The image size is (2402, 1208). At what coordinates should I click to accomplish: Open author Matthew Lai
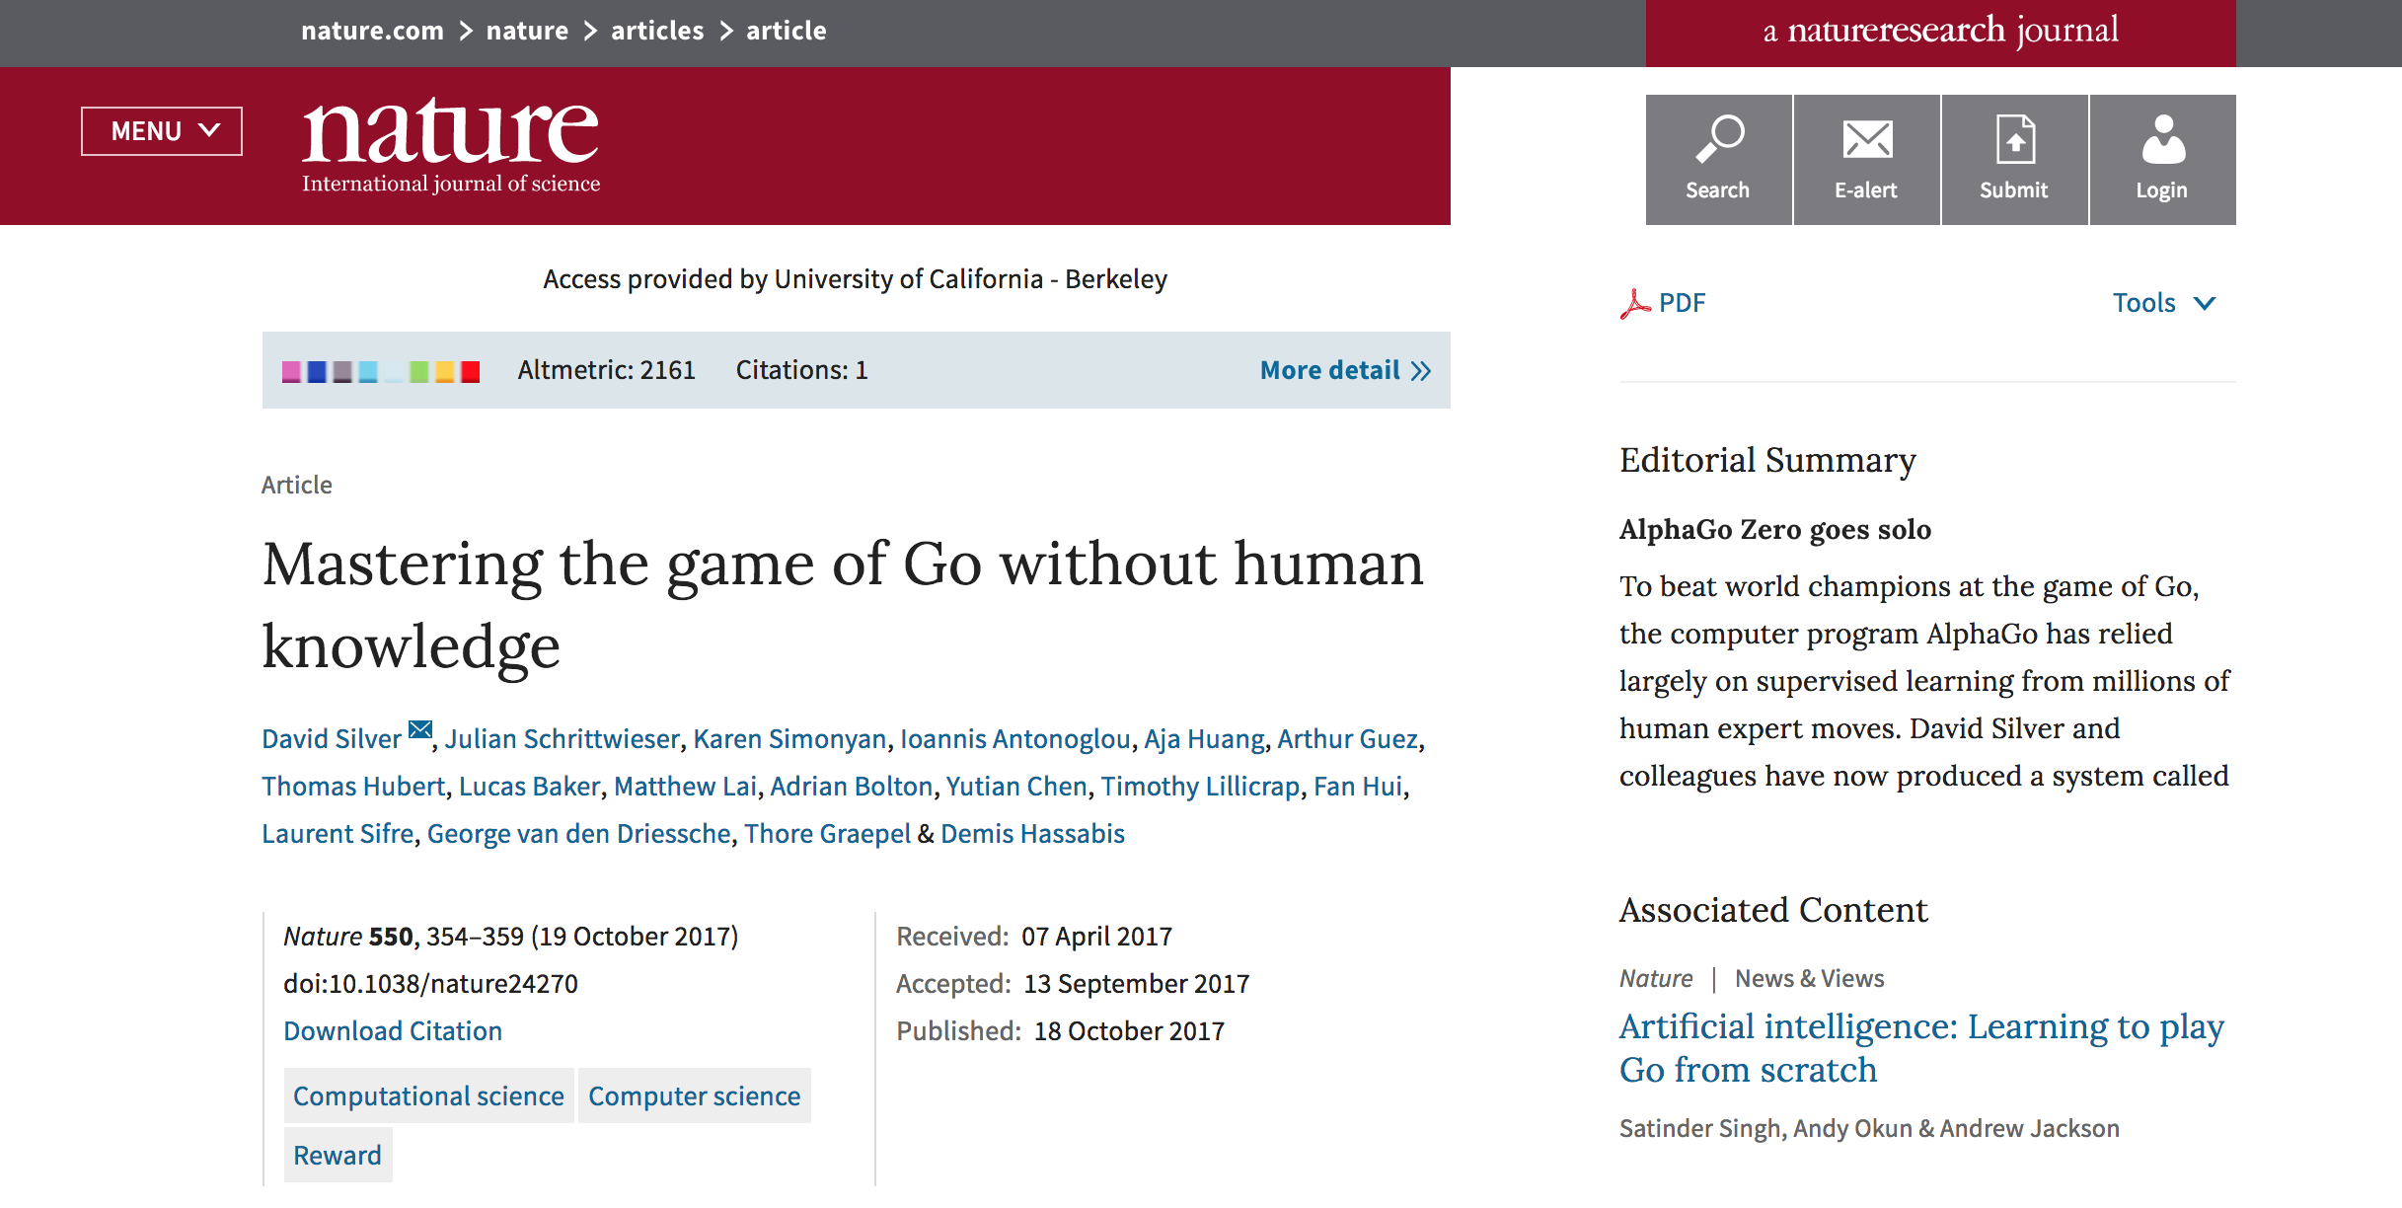pos(685,787)
